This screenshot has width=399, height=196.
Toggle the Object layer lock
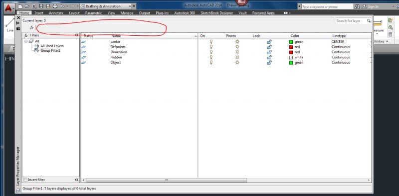tap(269, 63)
